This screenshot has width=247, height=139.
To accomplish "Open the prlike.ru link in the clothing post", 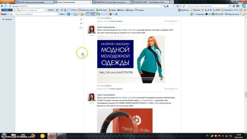I will pos(127,30).
